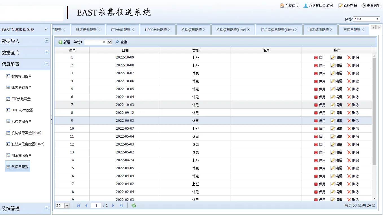Click edit icon for the 2022-10-07 row
The width and height of the screenshot is (383, 217).
[x=333, y=73]
